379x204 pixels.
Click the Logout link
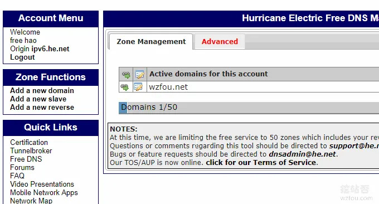[x=22, y=57]
